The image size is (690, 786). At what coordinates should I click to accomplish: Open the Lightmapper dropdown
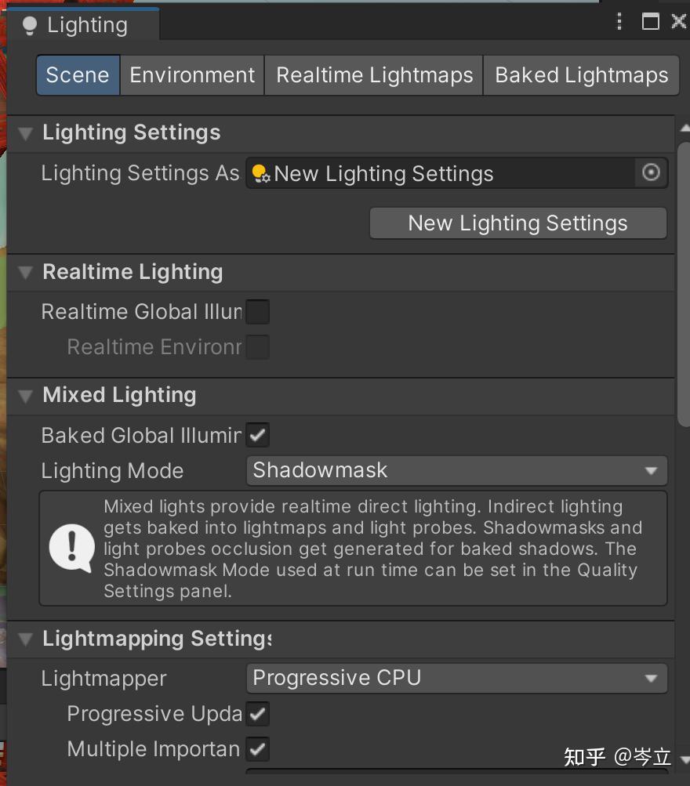click(x=456, y=678)
